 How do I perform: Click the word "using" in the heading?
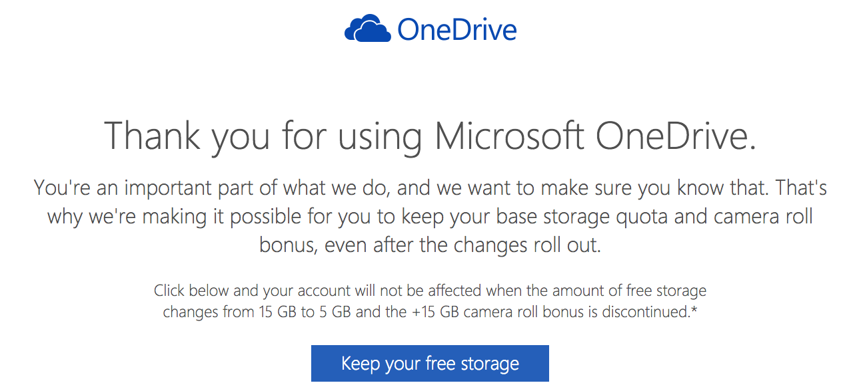click(380, 136)
